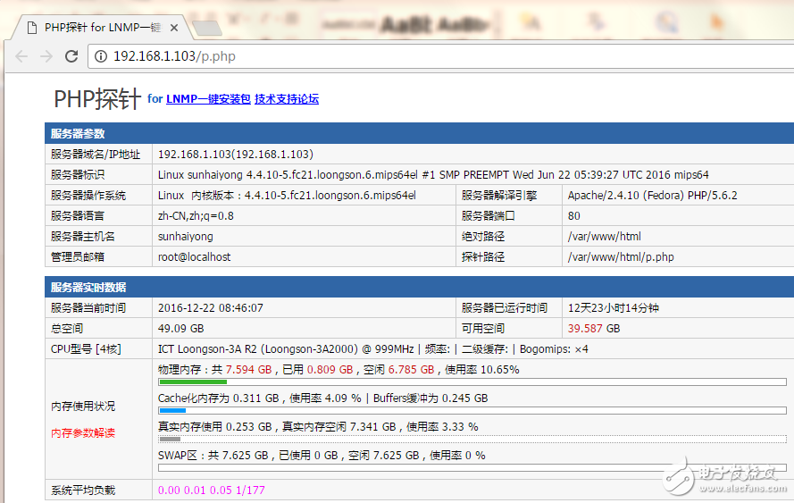Open a new browser tab

tap(206, 28)
